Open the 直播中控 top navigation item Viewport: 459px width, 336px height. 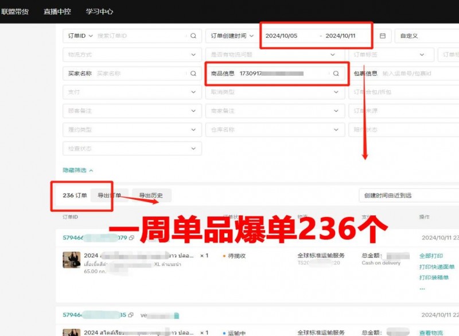57,11
